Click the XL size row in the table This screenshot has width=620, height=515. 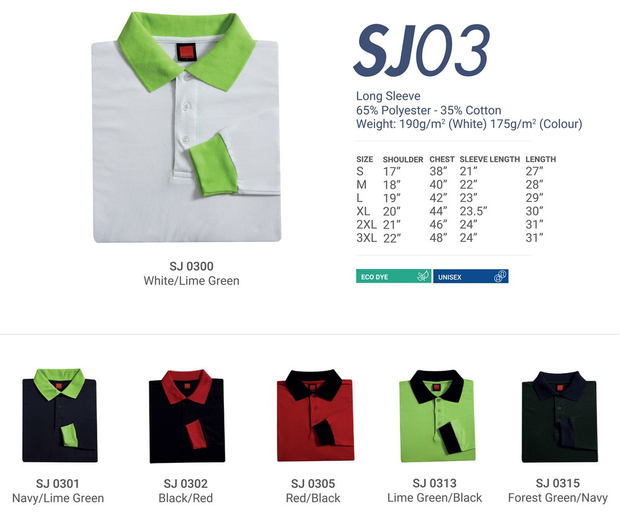(450, 211)
